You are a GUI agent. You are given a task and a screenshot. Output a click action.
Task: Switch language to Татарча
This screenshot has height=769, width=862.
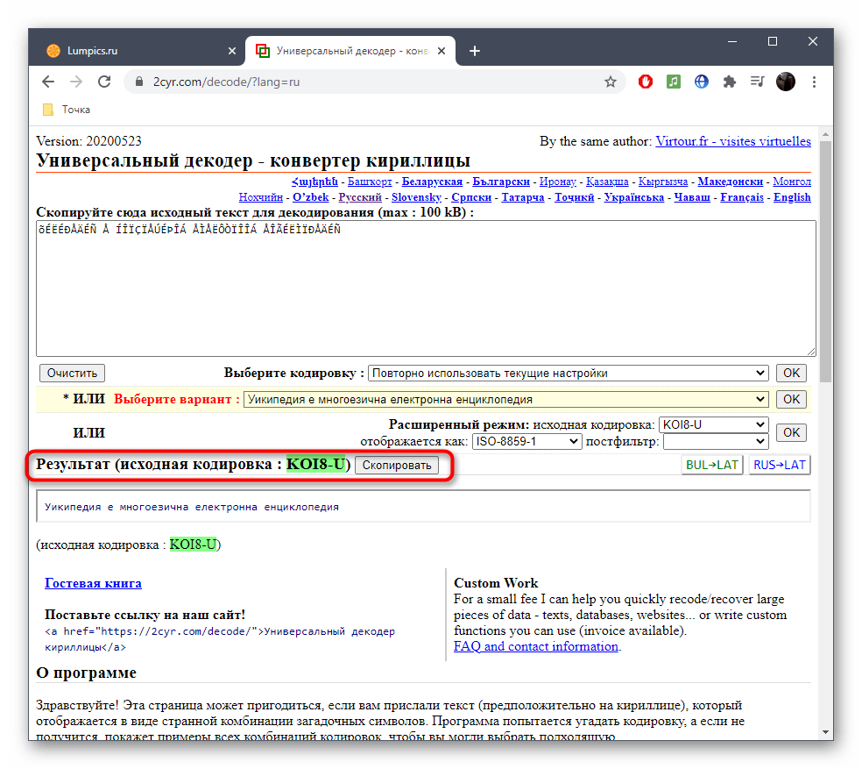(523, 197)
